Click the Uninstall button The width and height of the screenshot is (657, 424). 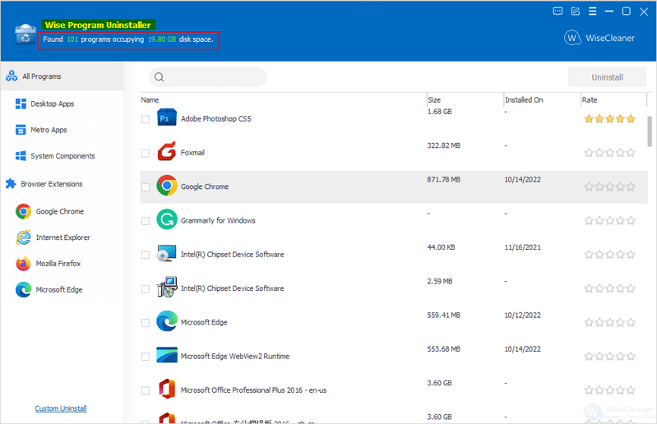click(x=607, y=77)
